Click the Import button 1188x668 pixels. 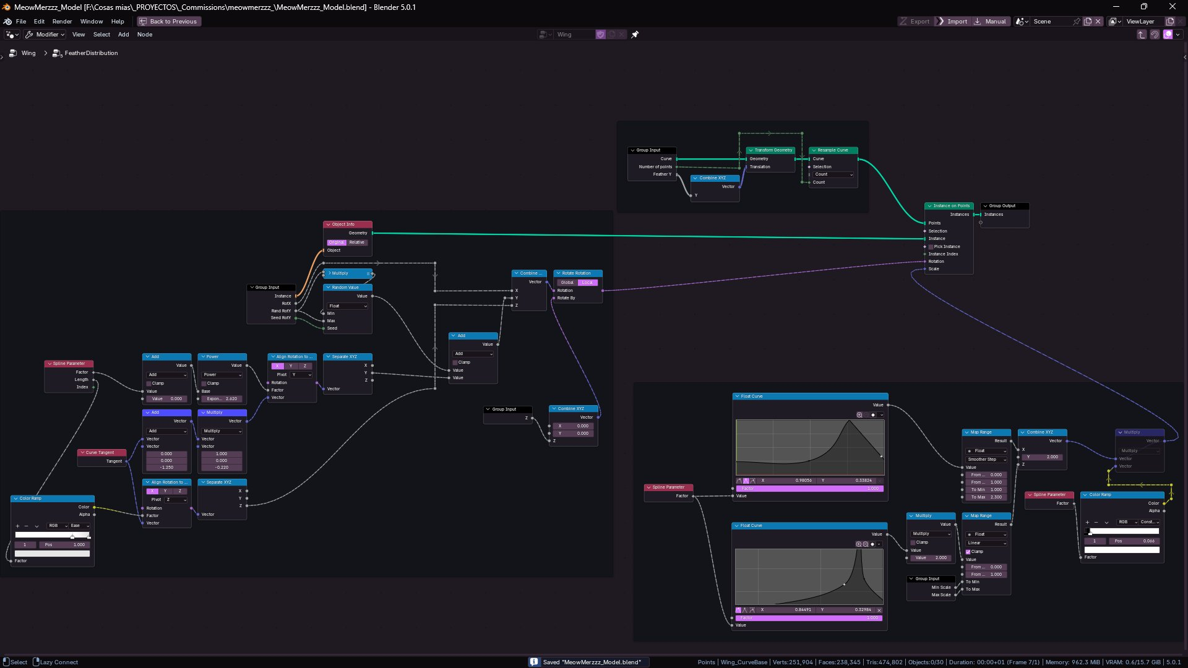point(953,22)
